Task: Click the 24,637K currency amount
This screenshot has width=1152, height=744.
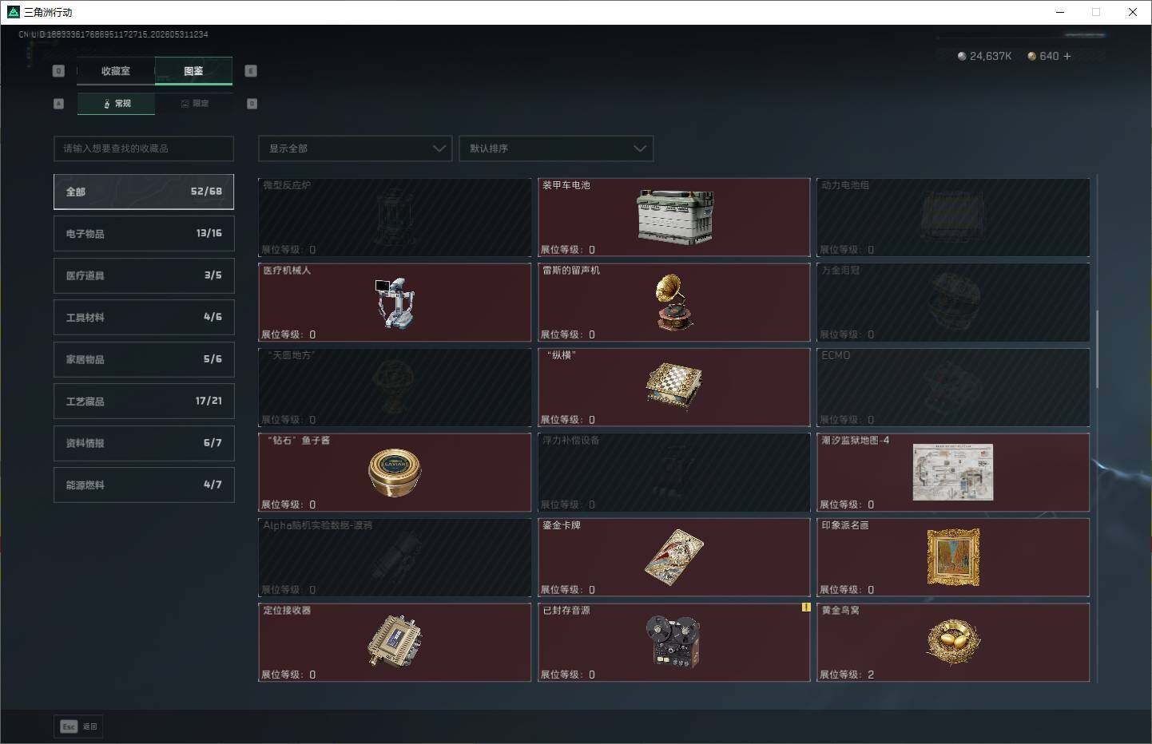Action: click(x=990, y=56)
